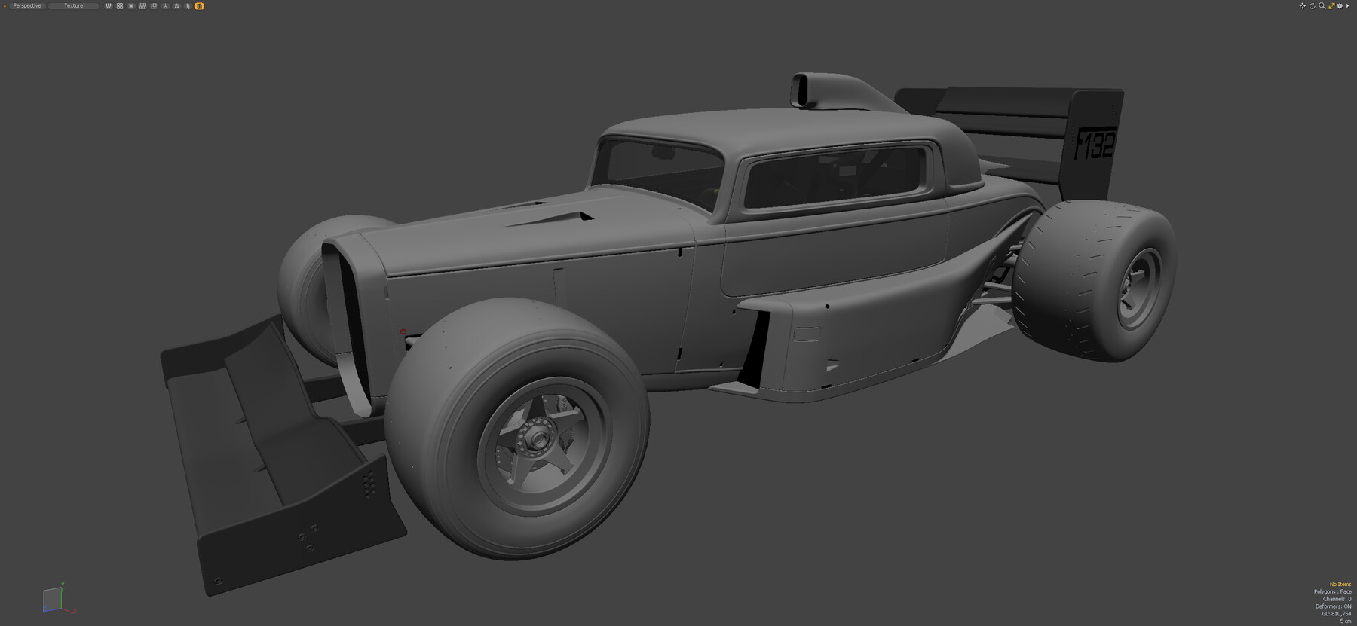The width and height of the screenshot is (1357, 626).
Task: Click the pan view four-arrow icon
Action: pos(1302,6)
